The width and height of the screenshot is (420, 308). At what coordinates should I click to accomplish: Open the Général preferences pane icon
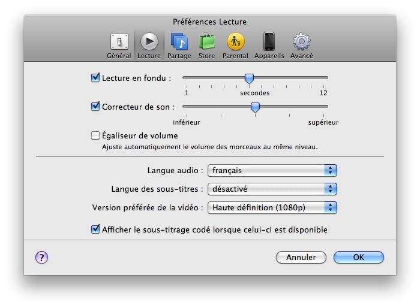pyautogui.click(x=119, y=42)
